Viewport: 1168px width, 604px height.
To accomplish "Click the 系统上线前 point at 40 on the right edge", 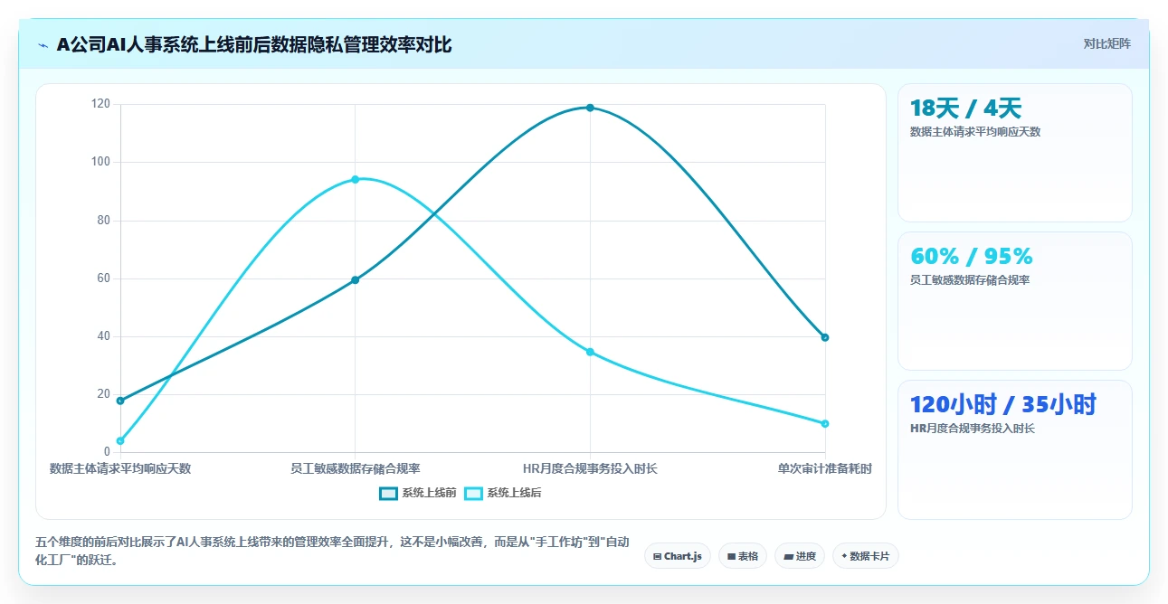I will 824,337.
